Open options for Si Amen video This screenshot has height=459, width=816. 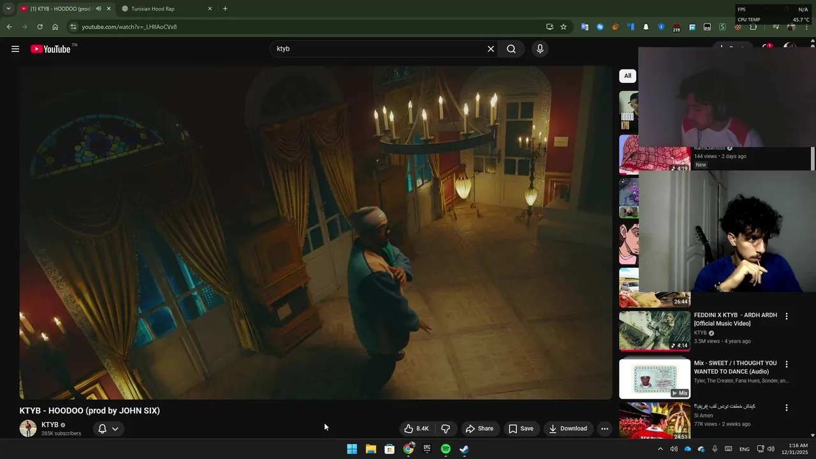coord(786,407)
